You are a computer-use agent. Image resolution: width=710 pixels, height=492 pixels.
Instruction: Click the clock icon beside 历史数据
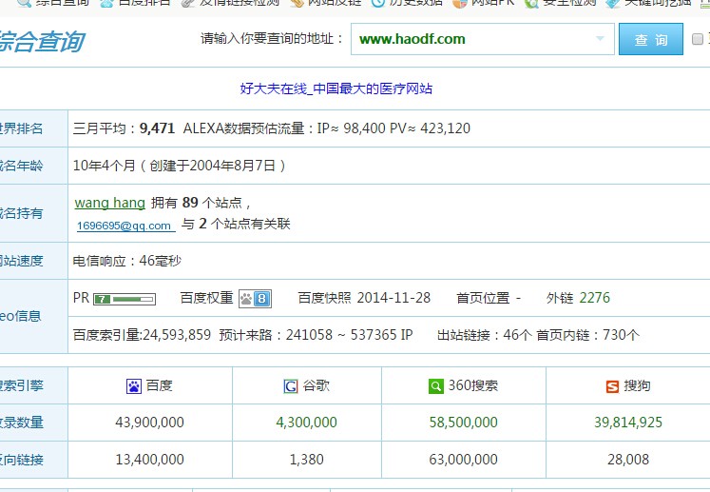coord(377,3)
